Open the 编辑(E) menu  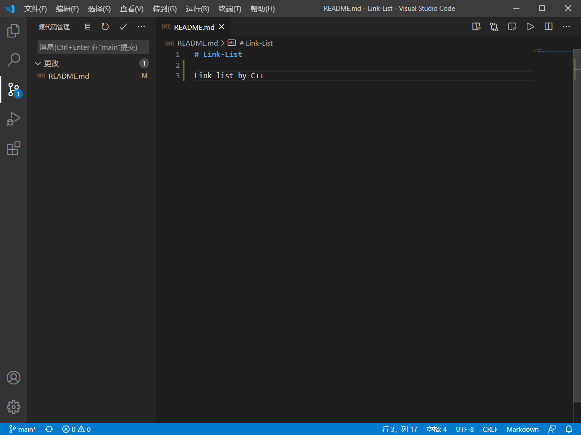(x=67, y=9)
